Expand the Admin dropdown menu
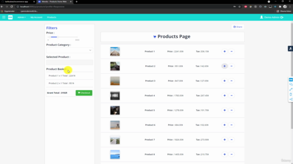 point(22,17)
